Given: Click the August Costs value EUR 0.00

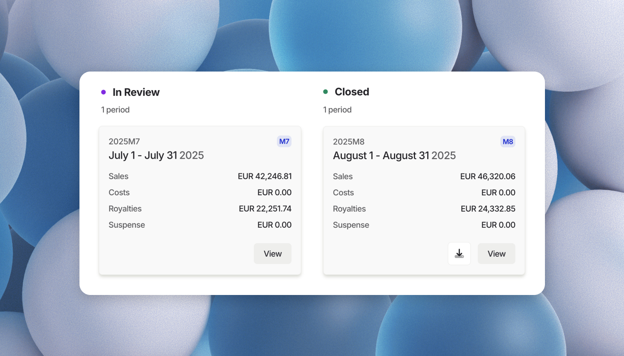Looking at the screenshot, I should [x=498, y=192].
